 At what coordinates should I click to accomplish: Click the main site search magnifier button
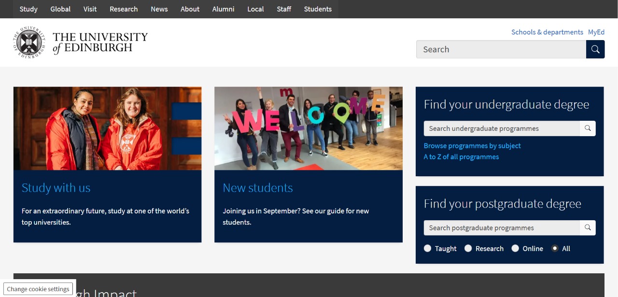click(595, 49)
